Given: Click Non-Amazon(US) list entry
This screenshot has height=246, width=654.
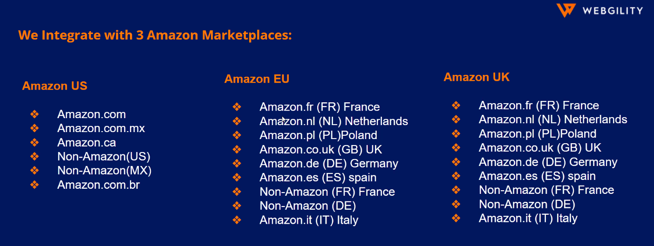Looking at the screenshot, I should click(104, 157).
